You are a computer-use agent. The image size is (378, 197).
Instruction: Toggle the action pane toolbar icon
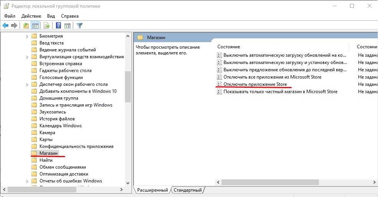[67, 25]
